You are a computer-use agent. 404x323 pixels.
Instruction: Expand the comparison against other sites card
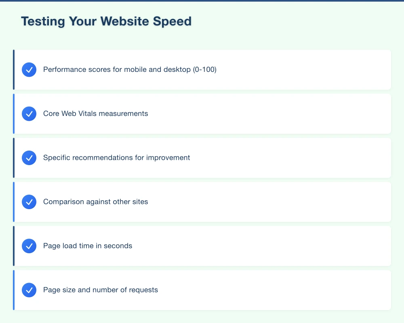click(x=202, y=201)
